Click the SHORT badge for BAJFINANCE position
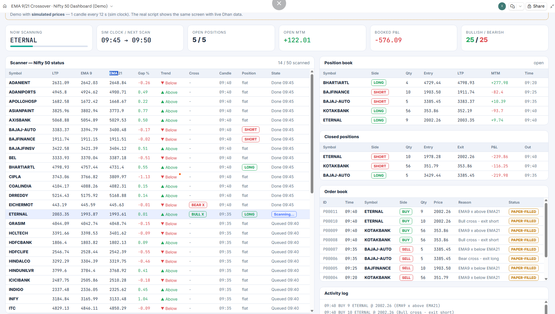Screen dimensions: 555x314 380,92
